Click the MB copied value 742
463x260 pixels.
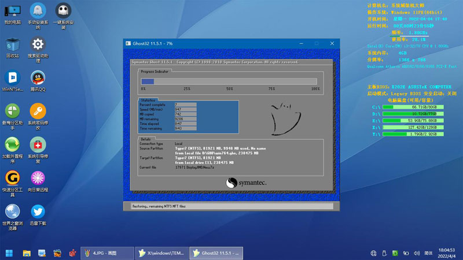(x=185, y=114)
